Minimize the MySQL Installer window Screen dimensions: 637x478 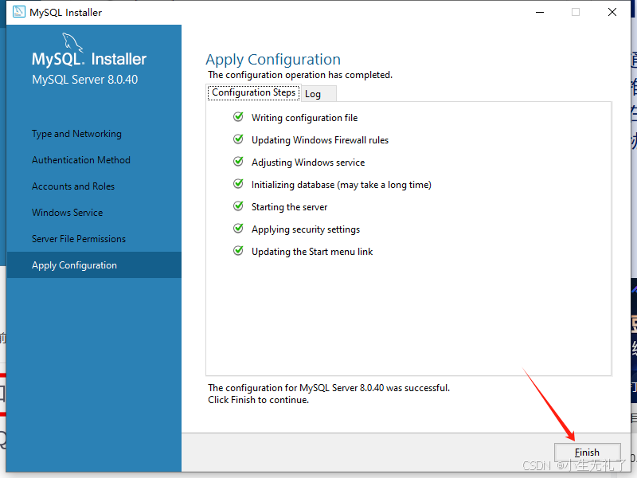[540, 12]
